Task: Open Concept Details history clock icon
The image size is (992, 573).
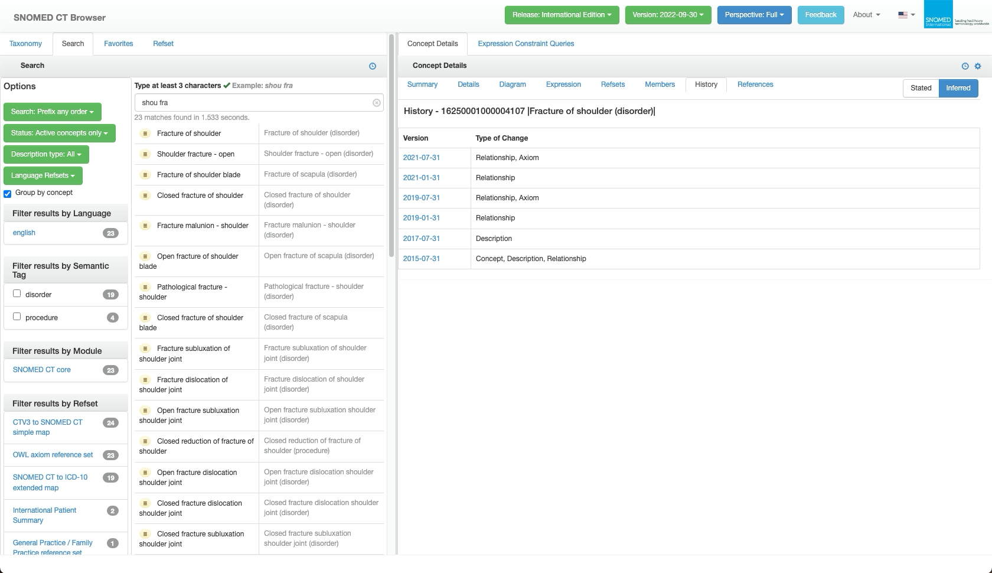Action: click(965, 66)
